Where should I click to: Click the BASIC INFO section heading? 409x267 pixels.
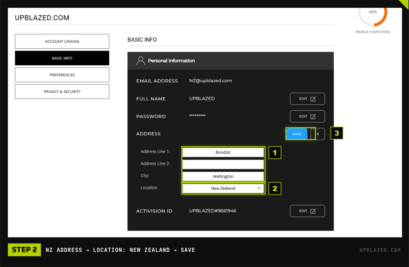[142, 40]
